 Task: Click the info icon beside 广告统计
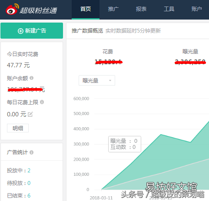32,152
